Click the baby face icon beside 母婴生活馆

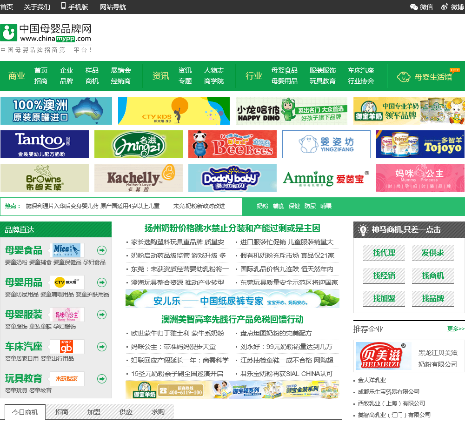point(404,77)
